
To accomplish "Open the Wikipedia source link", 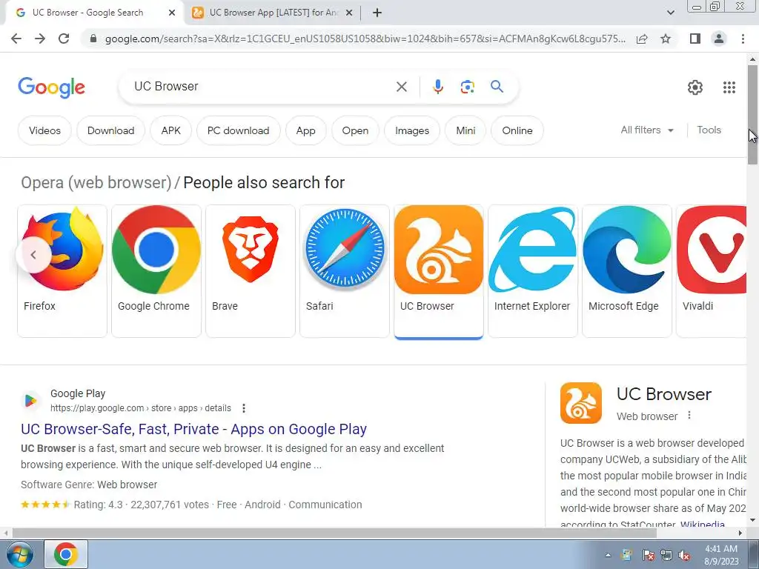I will point(703,524).
